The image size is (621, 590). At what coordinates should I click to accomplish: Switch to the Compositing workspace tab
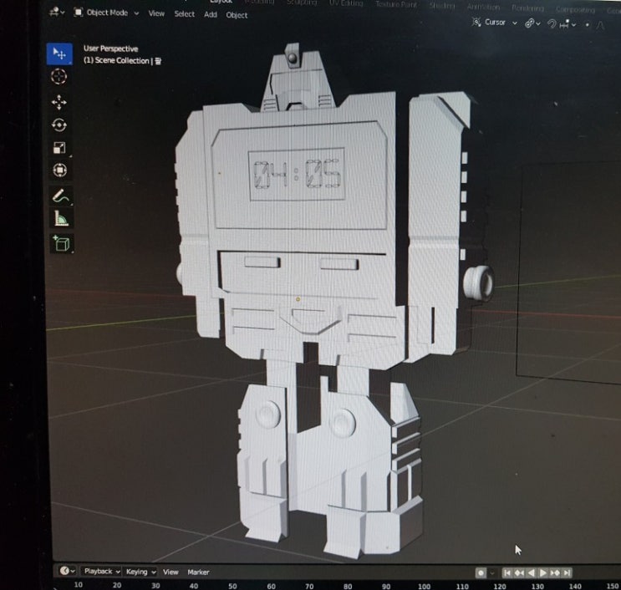click(x=576, y=9)
